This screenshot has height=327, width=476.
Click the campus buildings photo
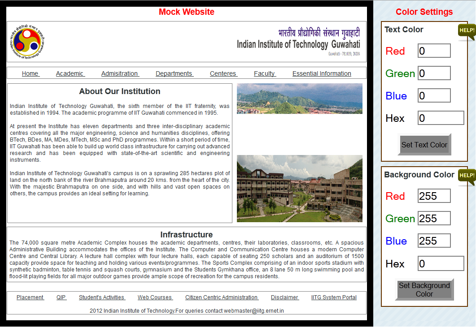pyautogui.click(x=300, y=189)
